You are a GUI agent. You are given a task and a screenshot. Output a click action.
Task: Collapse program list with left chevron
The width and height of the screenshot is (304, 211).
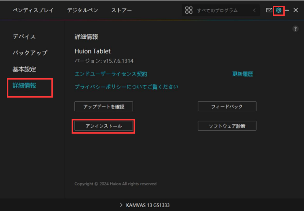pos(254,10)
